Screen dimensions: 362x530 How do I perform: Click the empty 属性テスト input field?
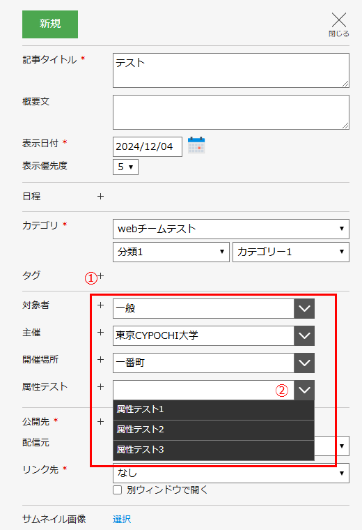click(203, 390)
